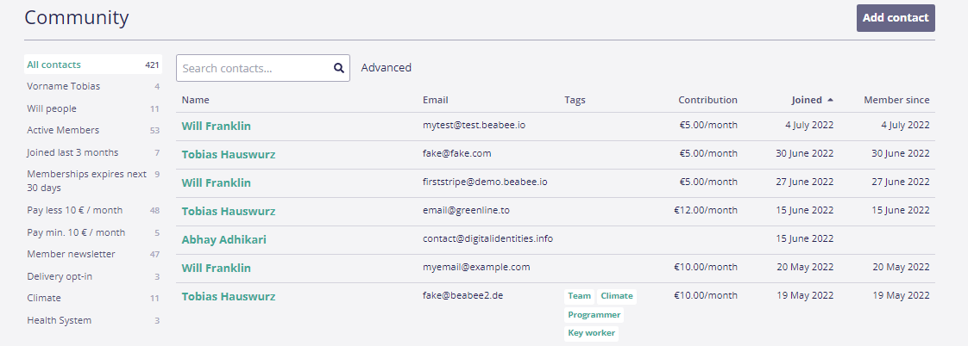Open Will Franklin with mytest@test.beabee.io email
The image size is (968, 346).
(x=216, y=127)
